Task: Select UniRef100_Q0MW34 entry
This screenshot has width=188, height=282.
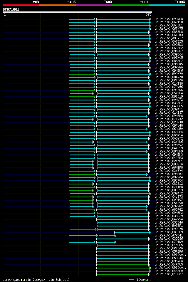Action: click(169, 135)
